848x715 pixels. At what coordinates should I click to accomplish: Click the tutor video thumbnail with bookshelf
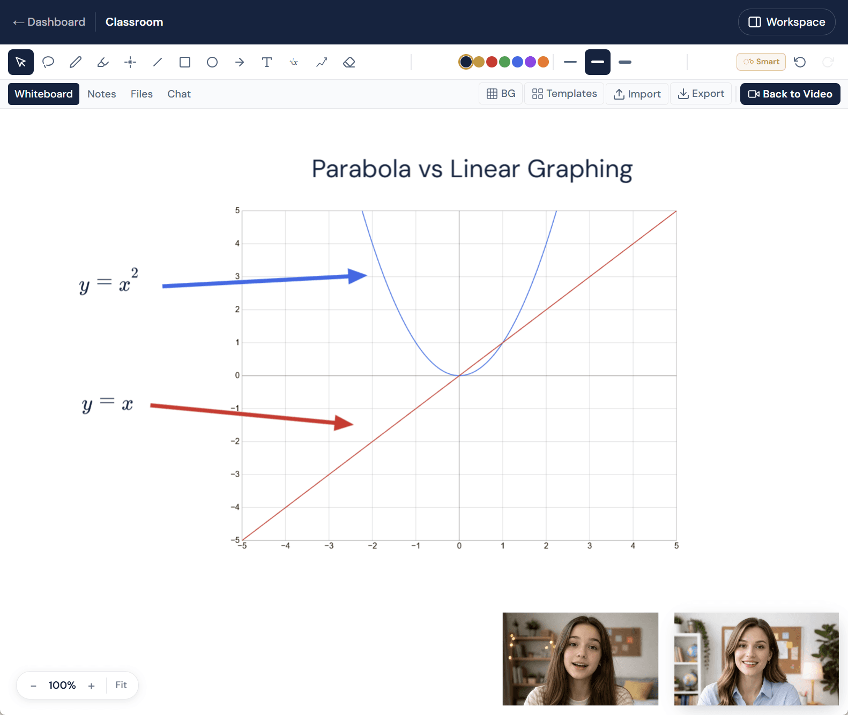coord(756,659)
